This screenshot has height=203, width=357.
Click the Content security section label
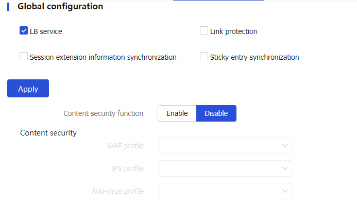(48, 133)
